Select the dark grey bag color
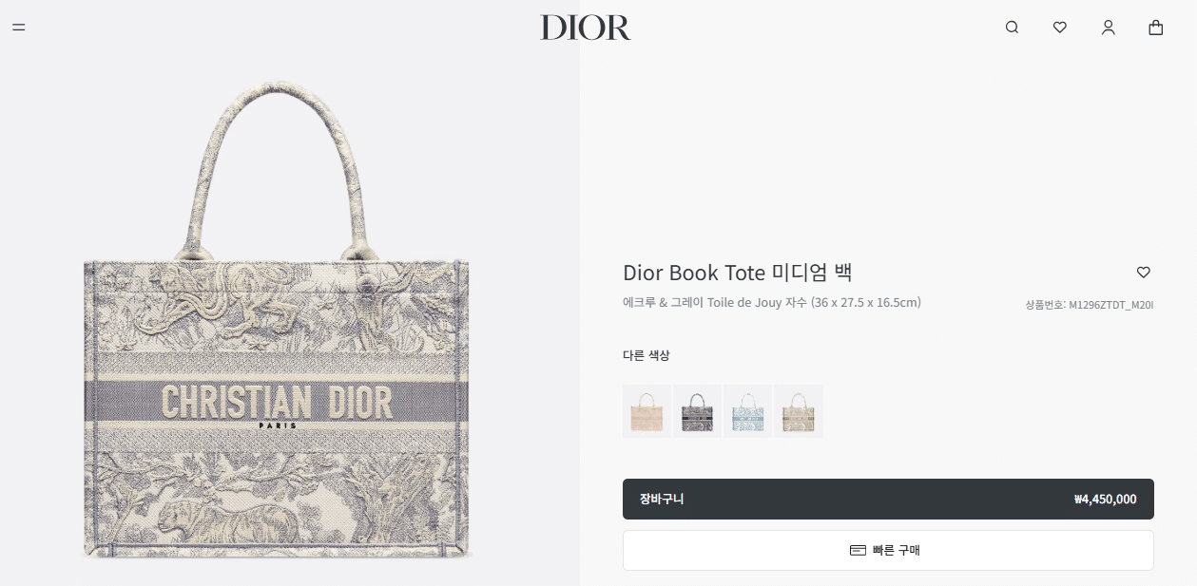 [698, 411]
